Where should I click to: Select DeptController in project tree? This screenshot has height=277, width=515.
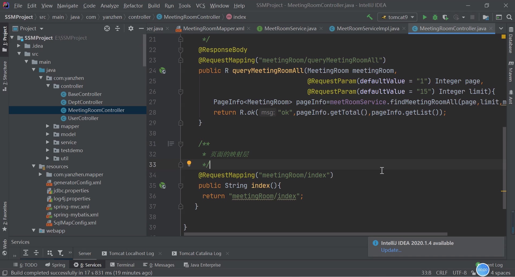click(85, 102)
